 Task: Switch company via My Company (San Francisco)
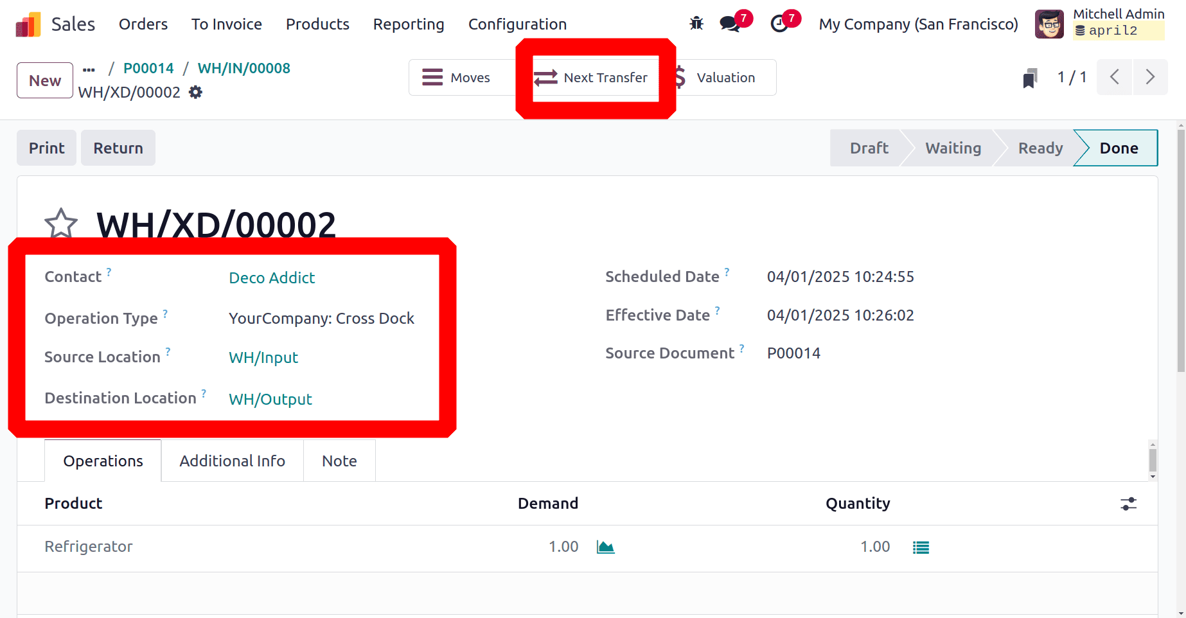tap(918, 24)
